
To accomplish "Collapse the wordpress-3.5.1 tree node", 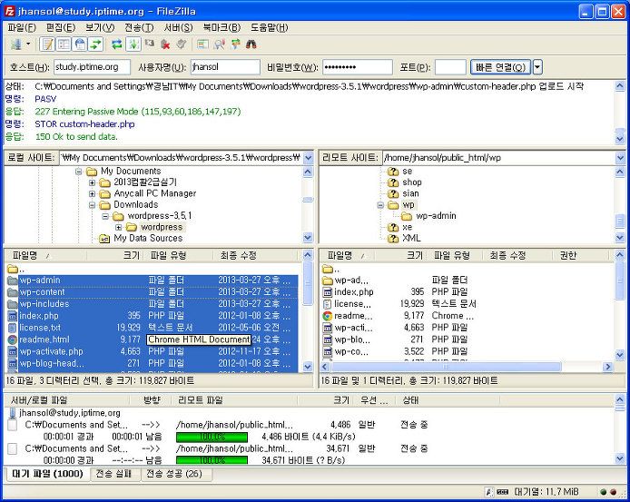I will pyautogui.click(x=105, y=216).
